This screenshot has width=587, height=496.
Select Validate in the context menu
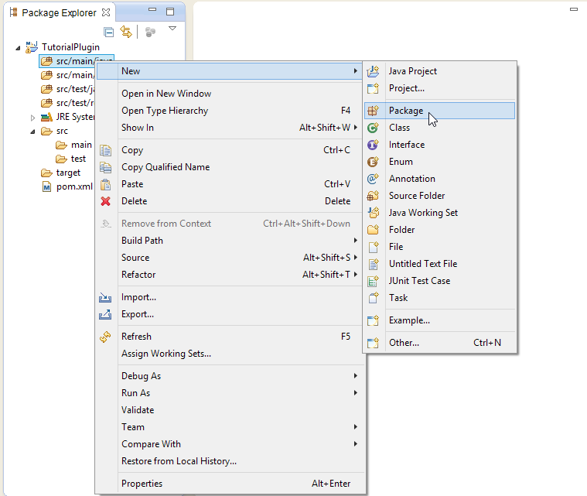pos(229,410)
